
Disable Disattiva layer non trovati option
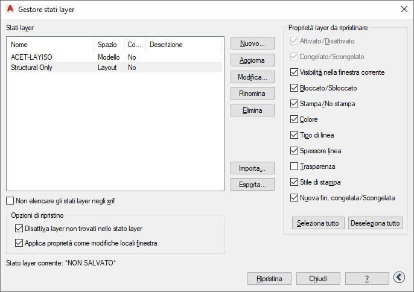tap(18, 229)
